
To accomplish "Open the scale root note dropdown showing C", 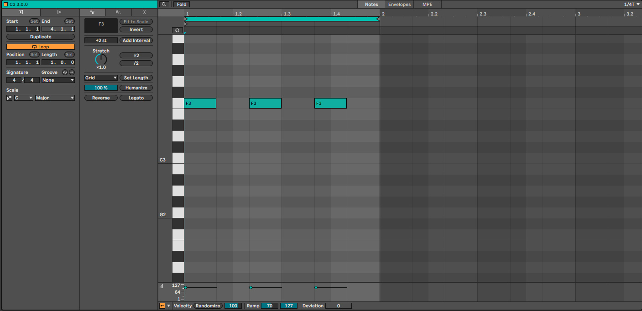I will [x=24, y=98].
